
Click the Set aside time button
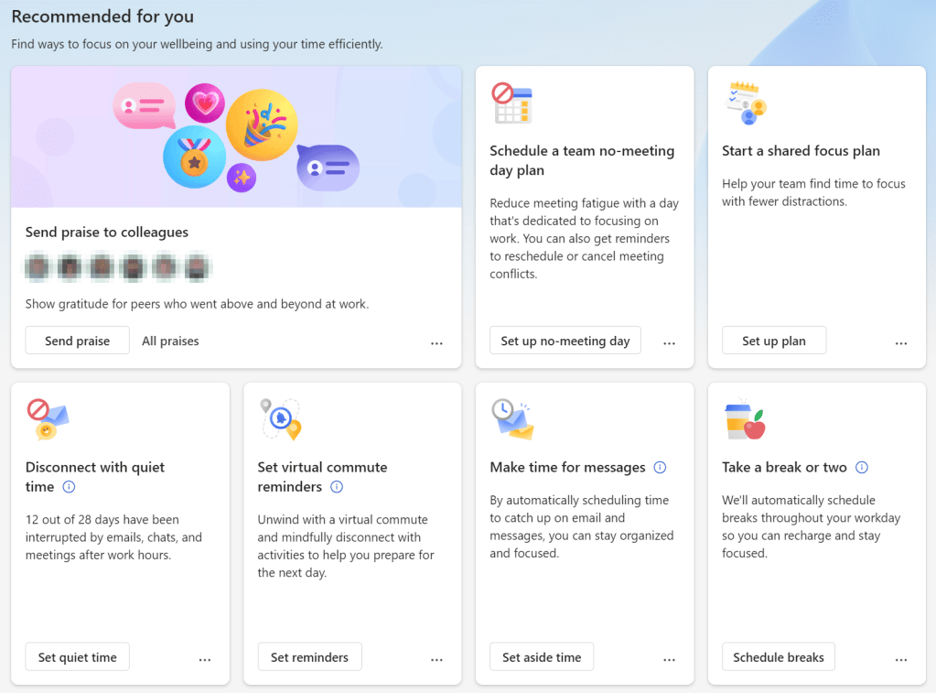tap(542, 657)
